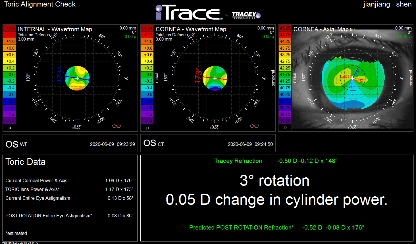This screenshot has height=244, width=416.
Task: Click the INTERNAL wavefront color map circle
Action: tap(77, 78)
